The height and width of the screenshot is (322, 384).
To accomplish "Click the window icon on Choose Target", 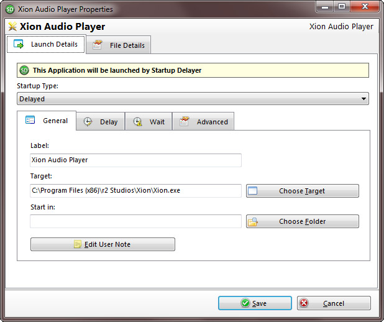I will coord(252,191).
